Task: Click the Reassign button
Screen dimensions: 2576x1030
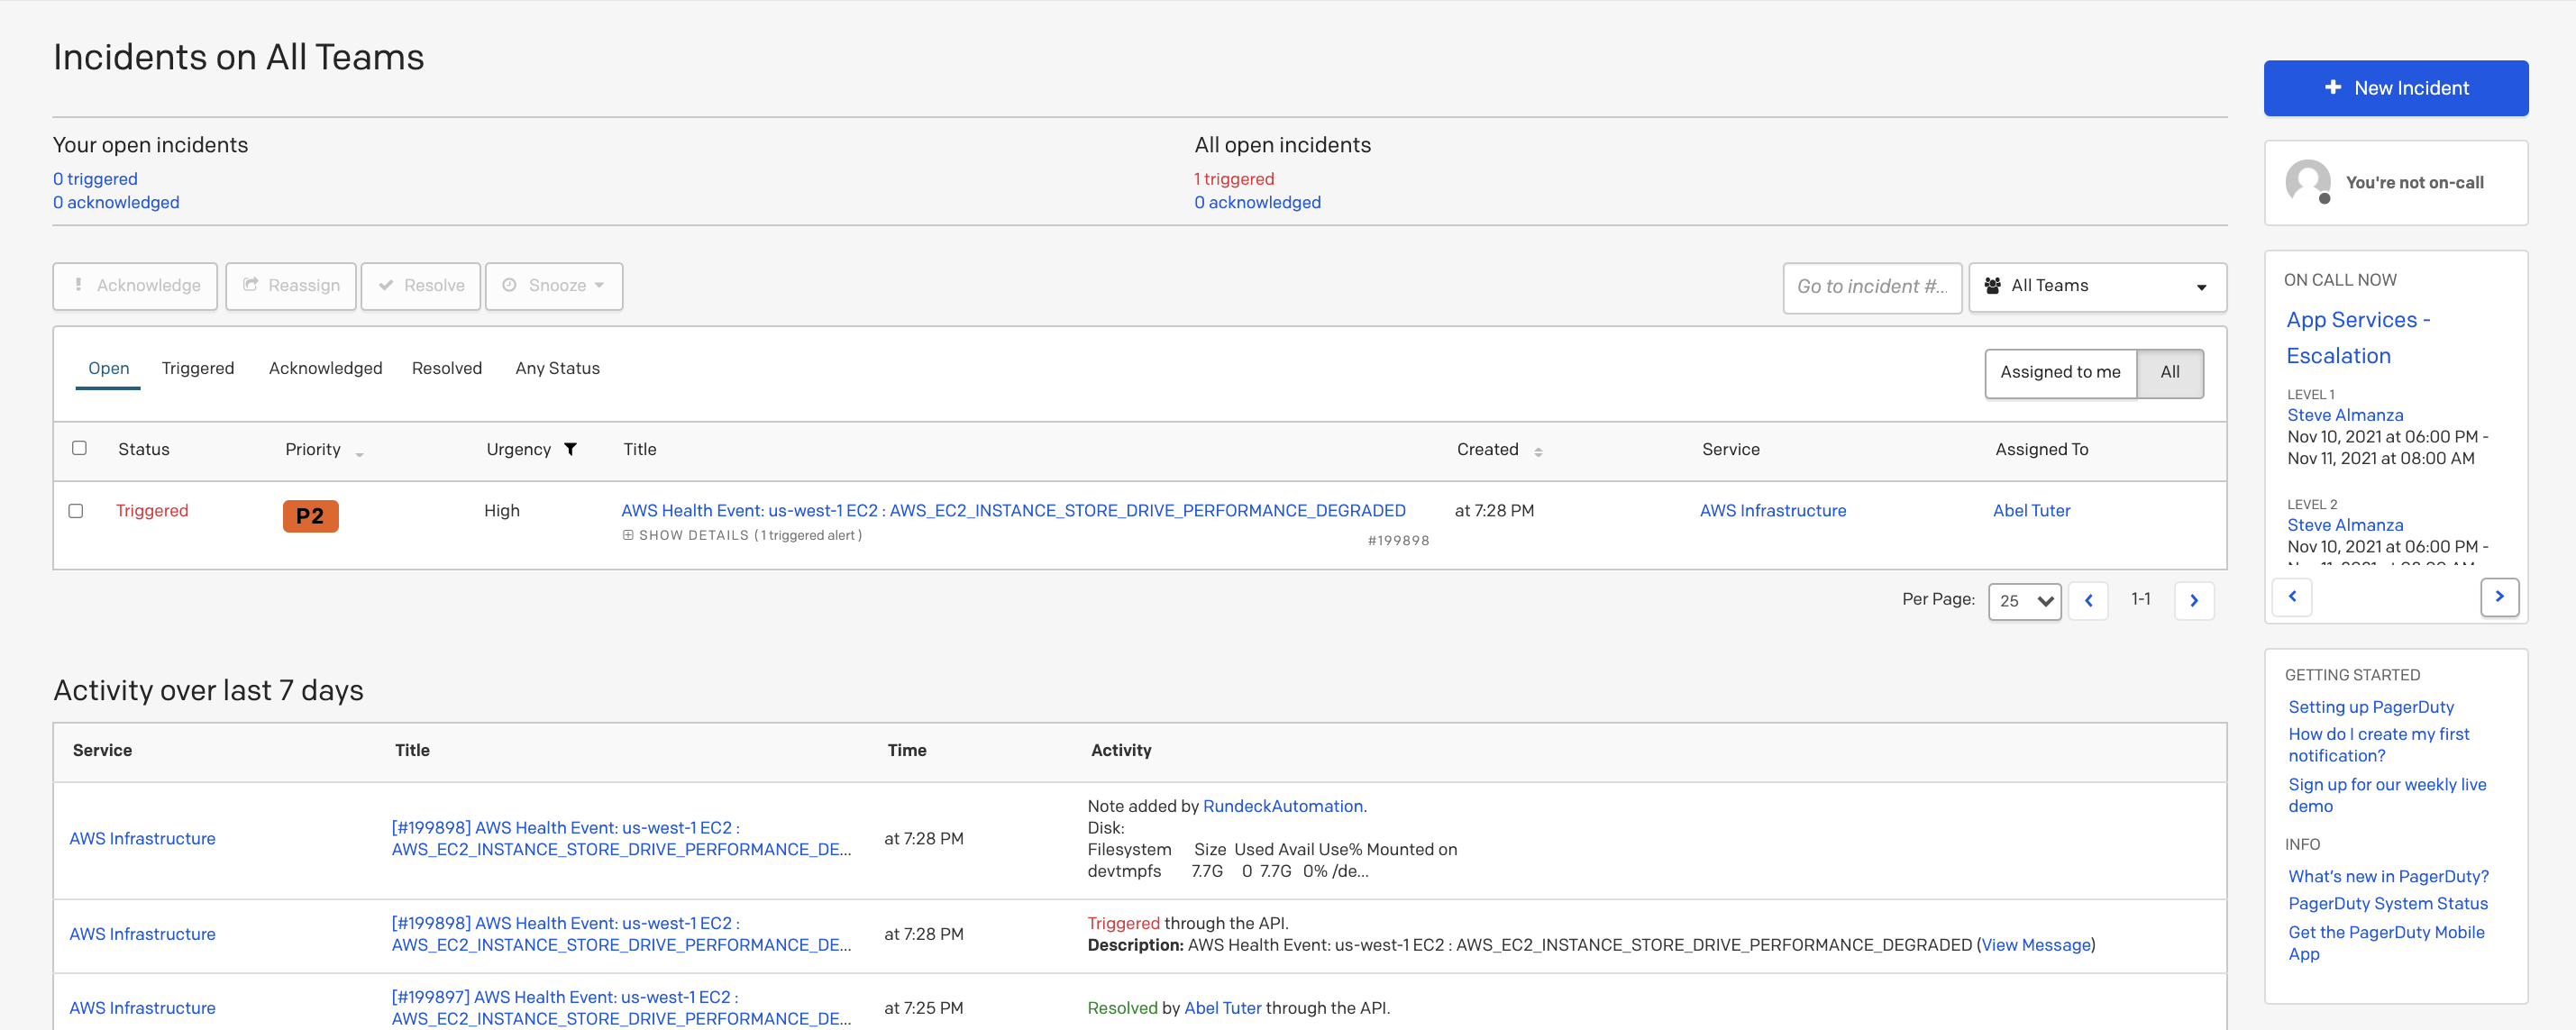Action: (x=291, y=286)
